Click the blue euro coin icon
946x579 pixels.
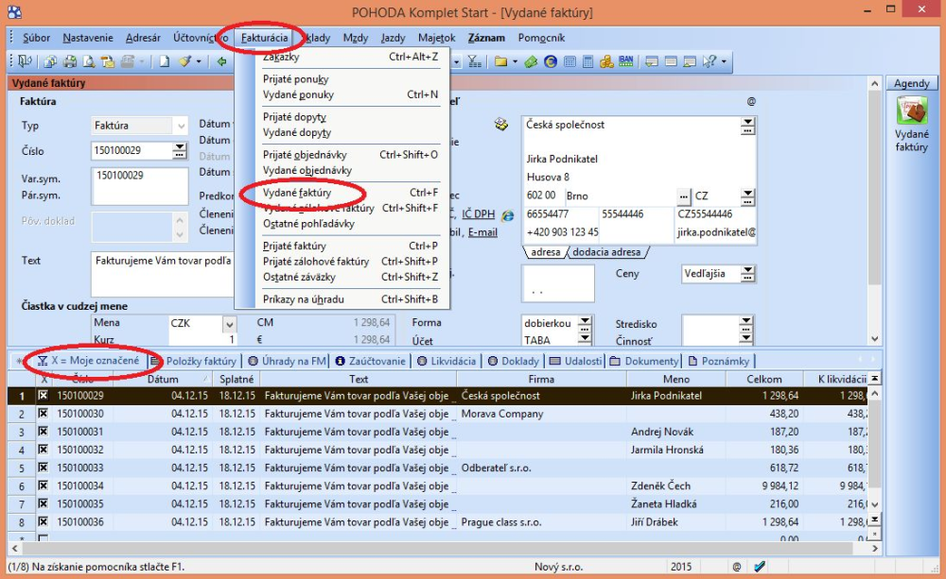(551, 61)
